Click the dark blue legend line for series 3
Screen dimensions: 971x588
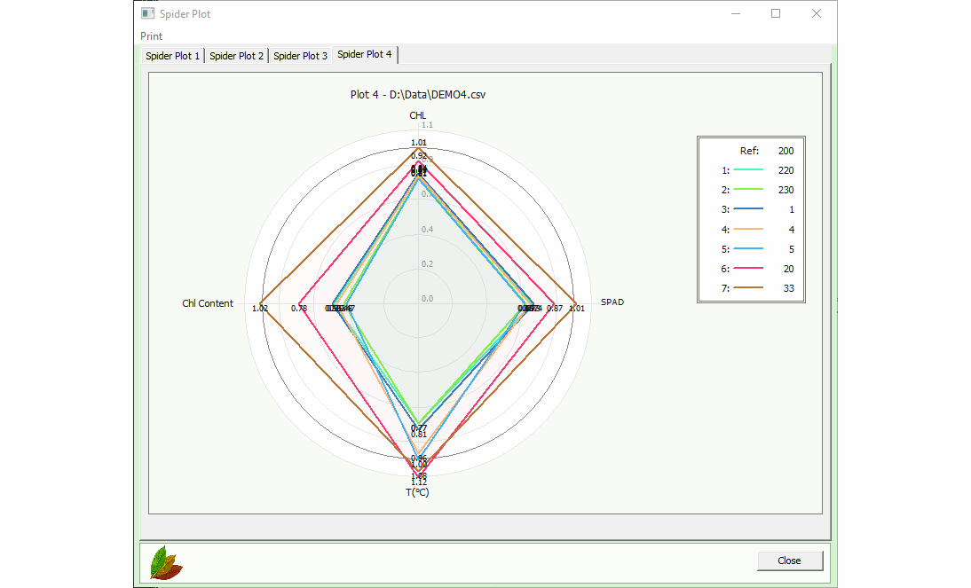click(748, 210)
